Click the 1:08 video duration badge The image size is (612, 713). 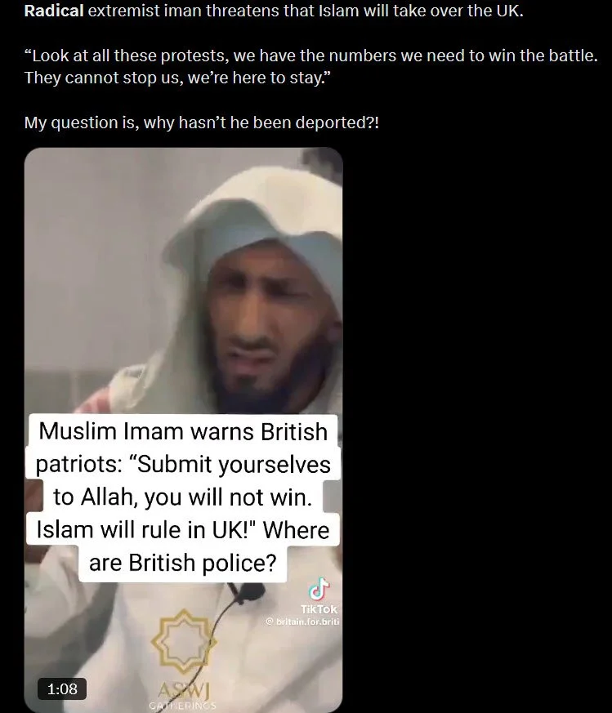click(x=62, y=688)
